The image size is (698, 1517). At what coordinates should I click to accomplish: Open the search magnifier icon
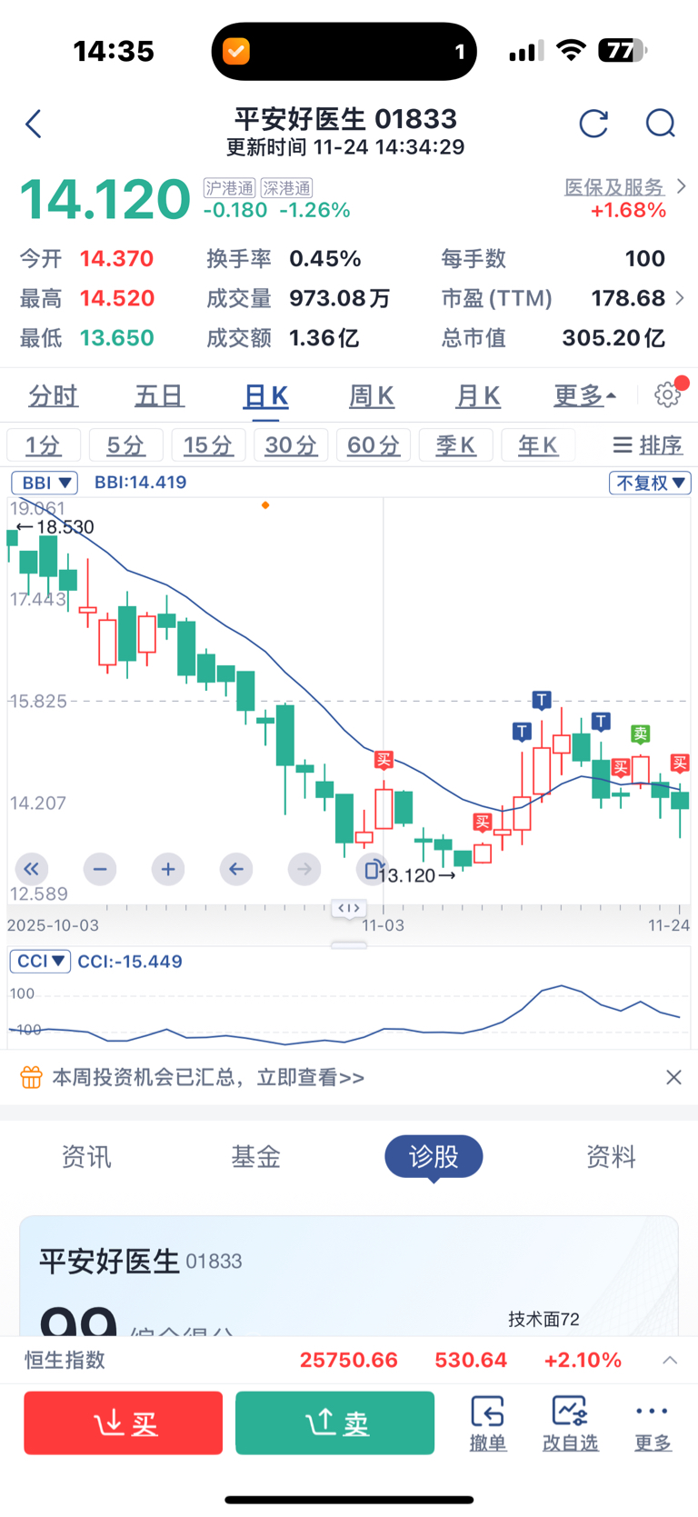(x=661, y=124)
